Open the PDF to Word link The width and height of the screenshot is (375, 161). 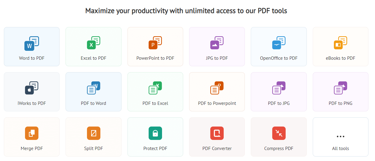point(94,103)
